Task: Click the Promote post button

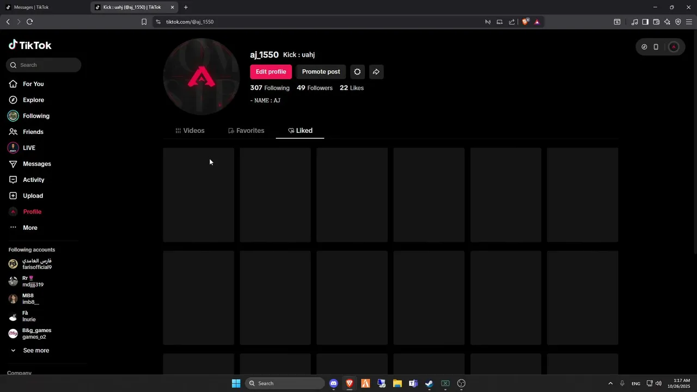Action: [x=321, y=72]
